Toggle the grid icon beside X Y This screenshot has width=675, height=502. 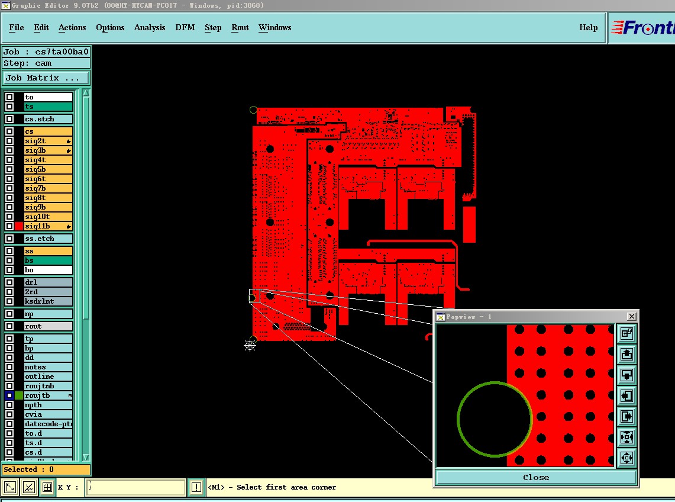(x=47, y=487)
